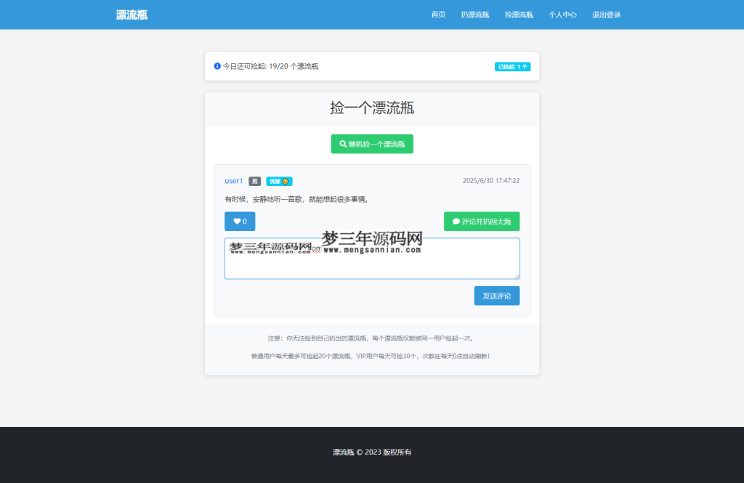Select the 扔漂流瓶 nav item

click(474, 15)
